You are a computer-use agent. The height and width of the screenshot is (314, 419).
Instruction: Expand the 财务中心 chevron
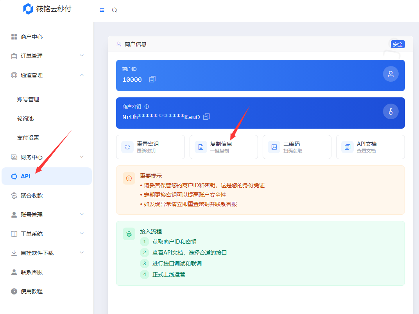(82, 157)
